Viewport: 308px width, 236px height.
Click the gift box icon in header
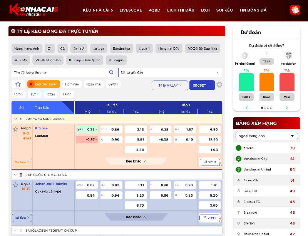pyautogui.click(x=295, y=10)
